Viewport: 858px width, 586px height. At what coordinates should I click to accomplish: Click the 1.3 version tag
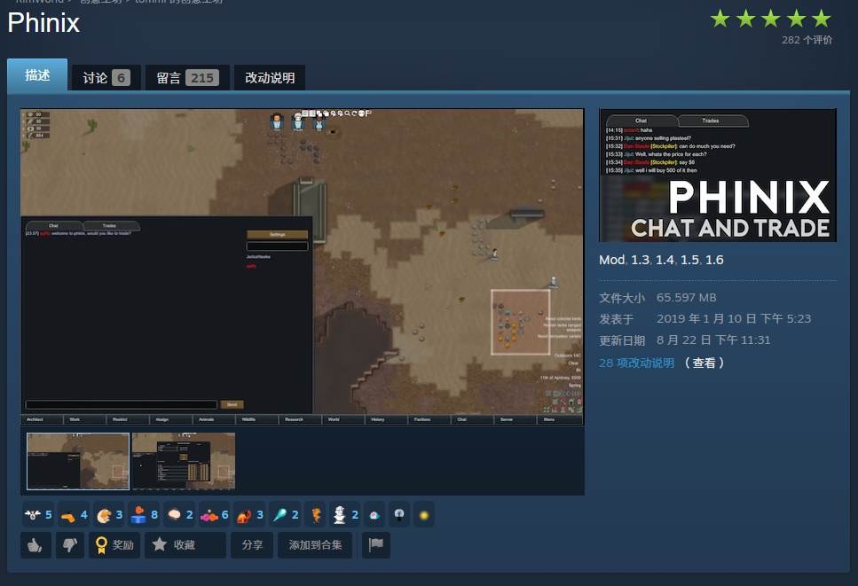(x=641, y=260)
